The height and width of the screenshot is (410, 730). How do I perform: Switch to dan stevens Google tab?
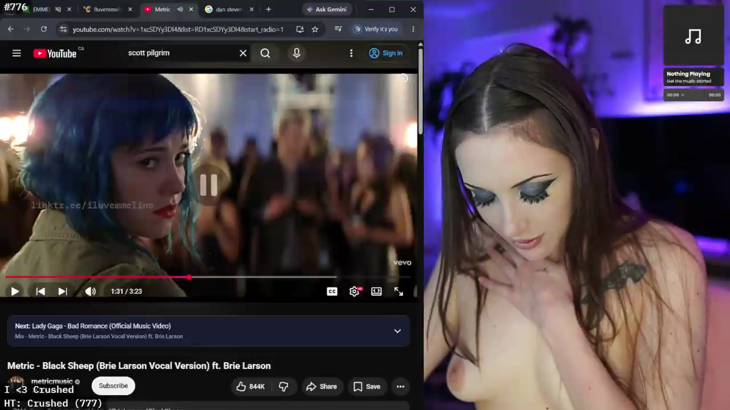[x=228, y=9]
